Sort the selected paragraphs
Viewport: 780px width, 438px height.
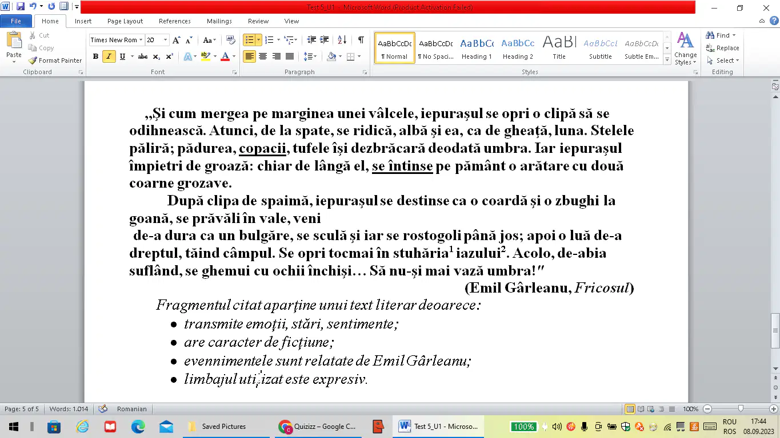tap(342, 40)
